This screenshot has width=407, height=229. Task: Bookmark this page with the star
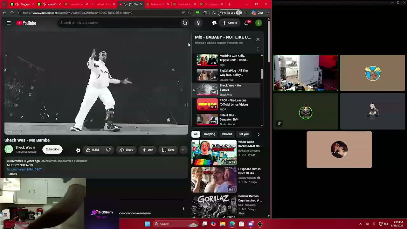[x=190, y=13]
